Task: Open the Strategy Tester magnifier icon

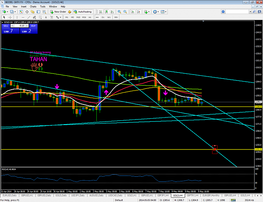Action: pos(44,12)
